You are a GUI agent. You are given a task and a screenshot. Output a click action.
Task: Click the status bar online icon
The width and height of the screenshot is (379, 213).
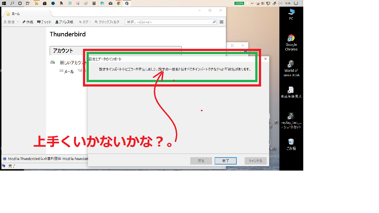point(4,166)
